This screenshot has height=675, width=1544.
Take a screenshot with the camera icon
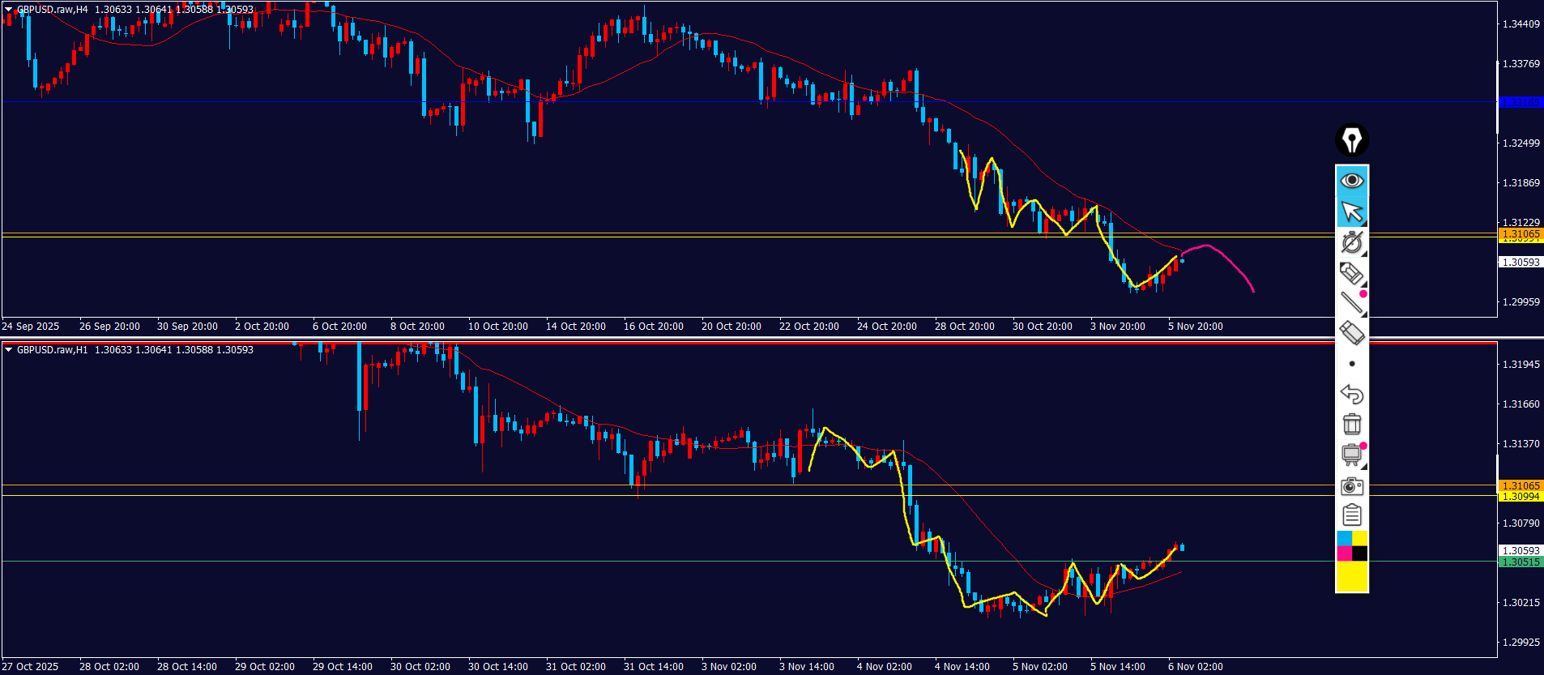tap(1351, 485)
